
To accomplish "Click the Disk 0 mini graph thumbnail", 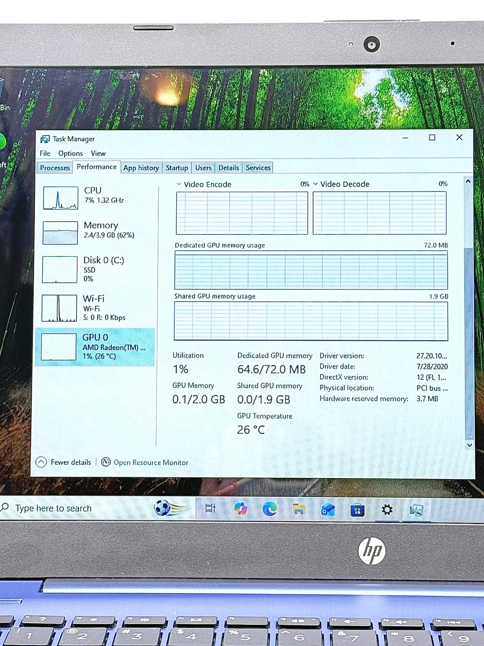I will click(60, 269).
